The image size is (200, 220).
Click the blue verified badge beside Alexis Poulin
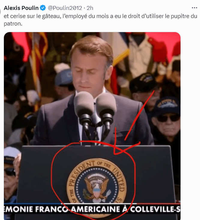(43, 8)
